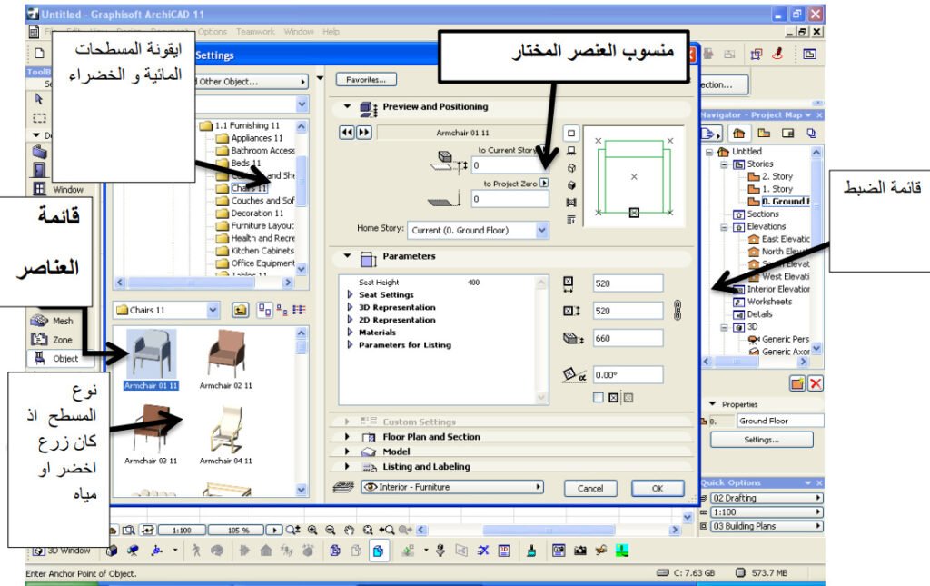Select the Object tool in the toolbox
This screenshot has width=930, height=586.
tap(39, 356)
